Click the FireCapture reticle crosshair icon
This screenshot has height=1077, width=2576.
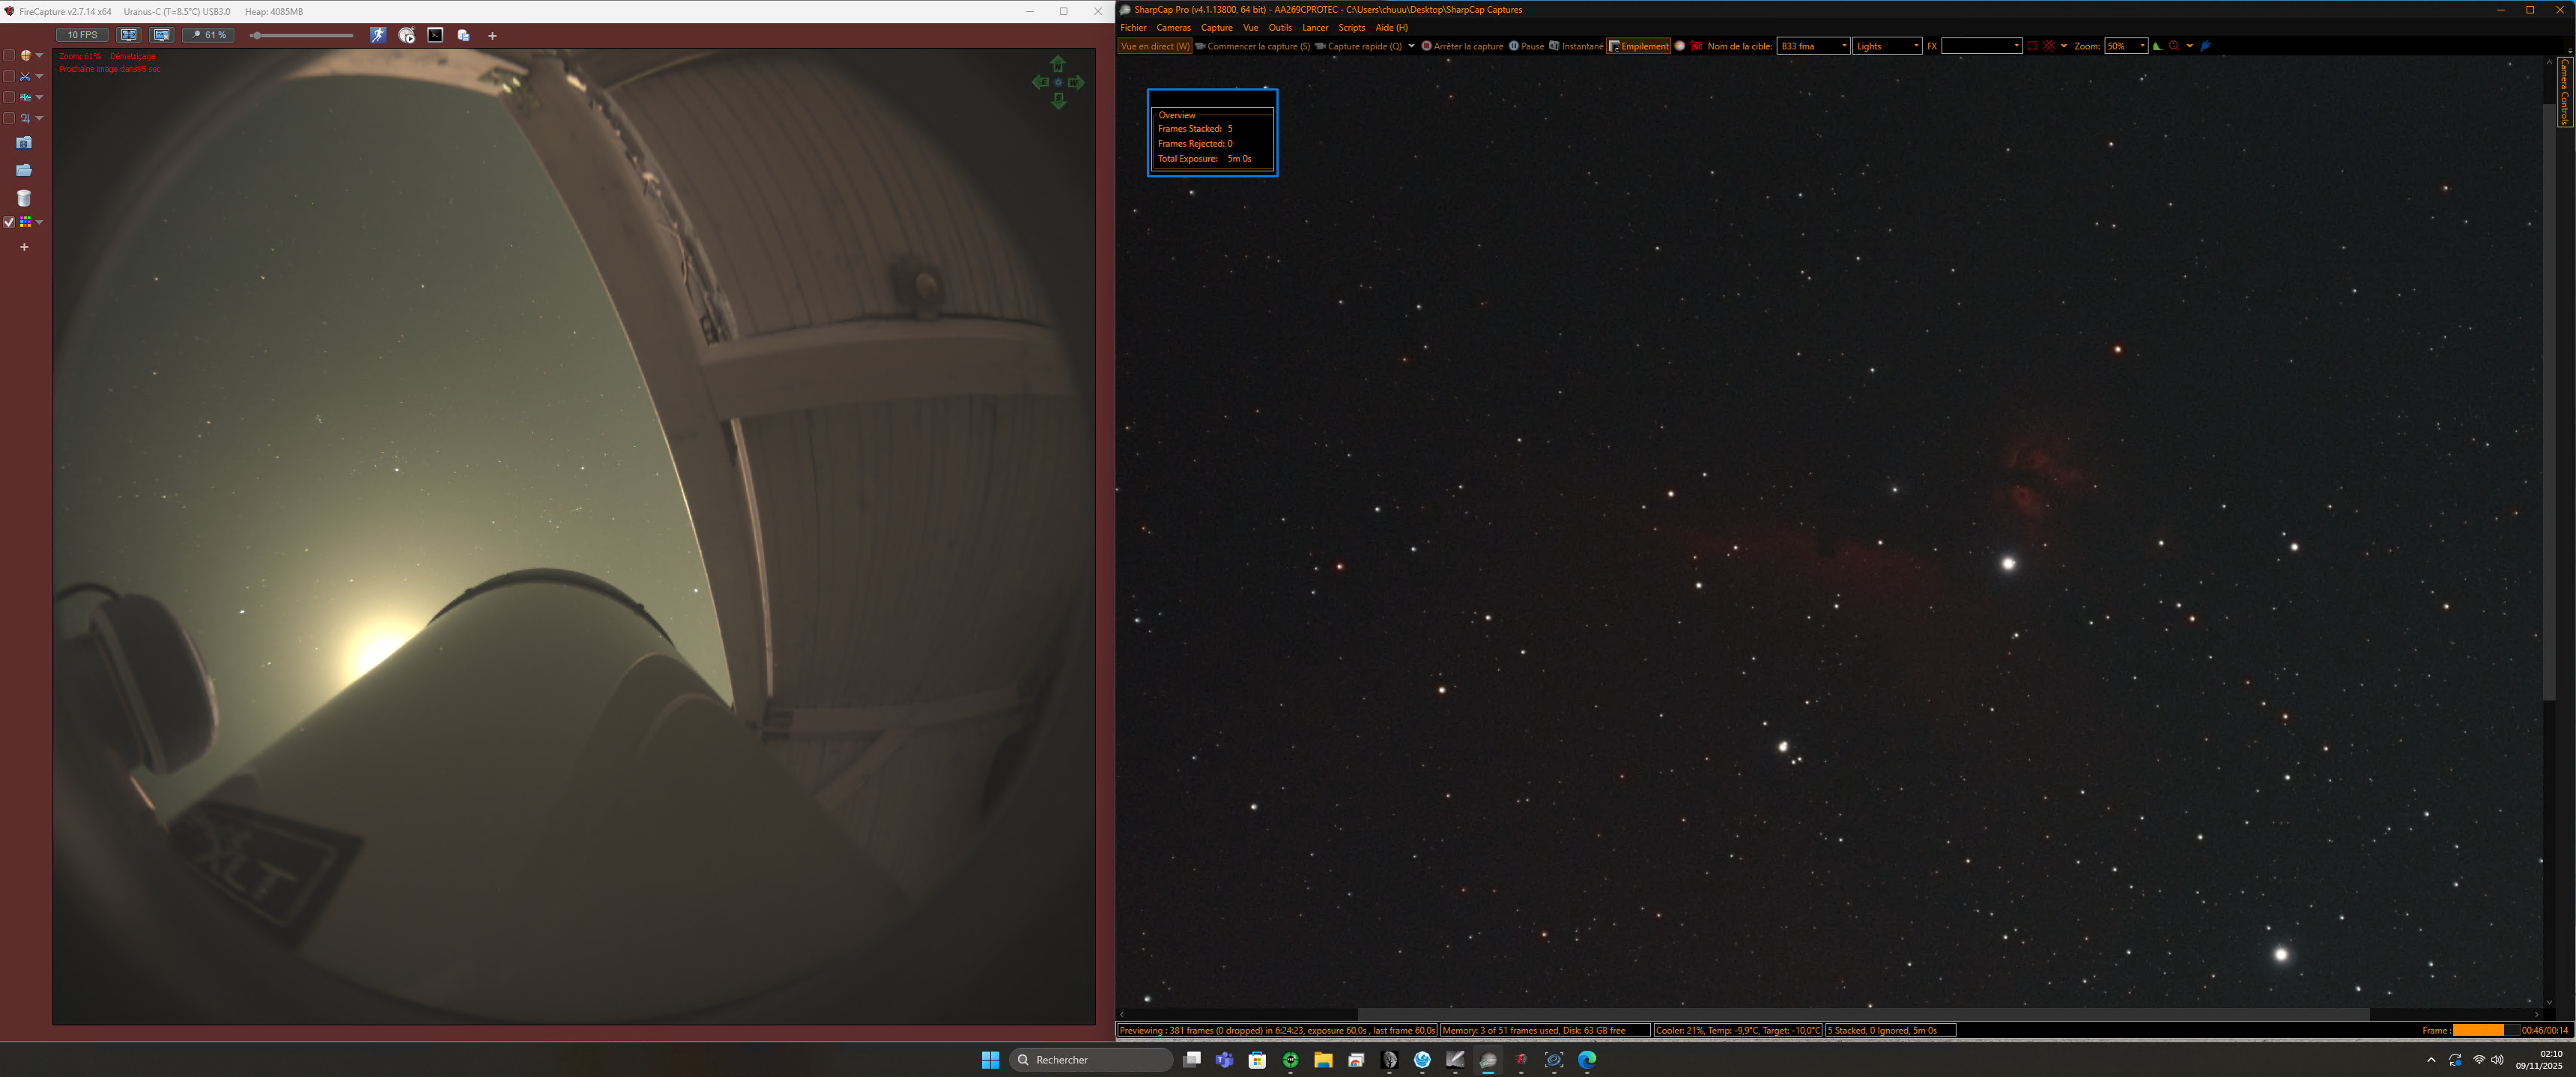(26, 56)
